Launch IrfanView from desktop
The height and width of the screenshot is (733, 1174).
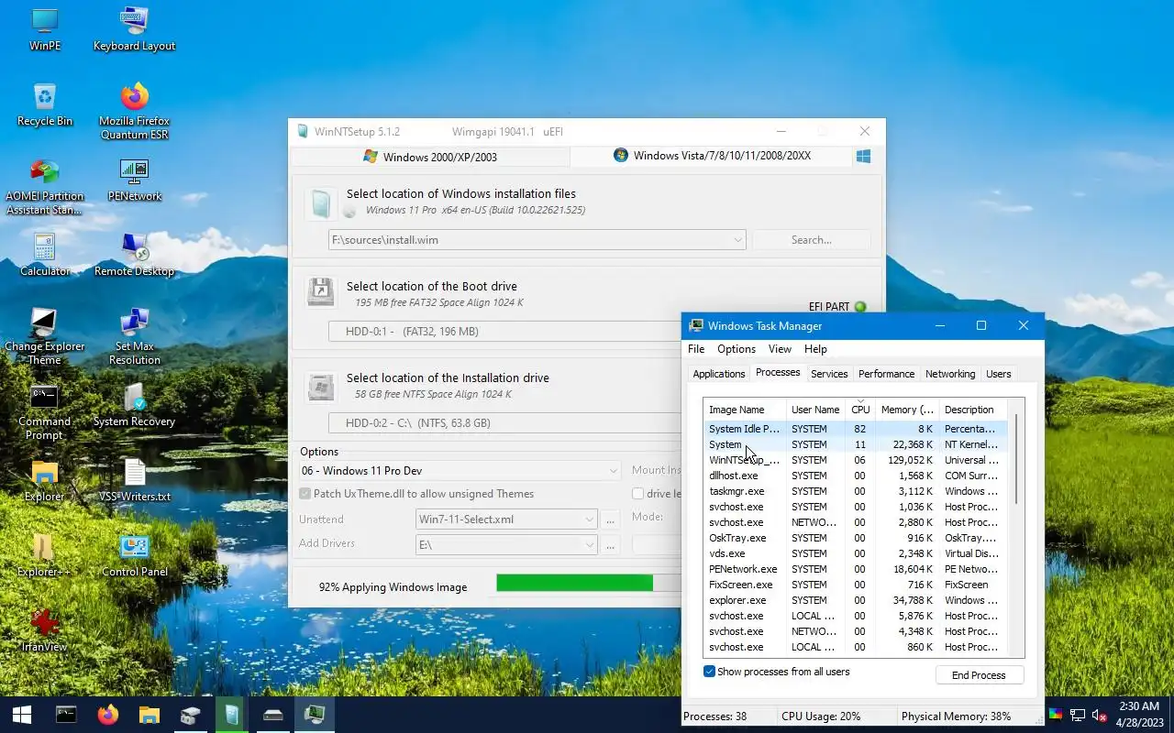(x=44, y=630)
